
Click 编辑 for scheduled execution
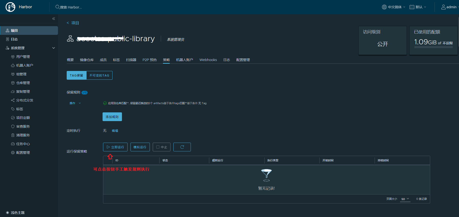(x=115, y=131)
